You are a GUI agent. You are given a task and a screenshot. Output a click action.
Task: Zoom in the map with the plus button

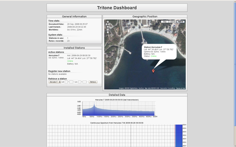(x=108, y=30)
